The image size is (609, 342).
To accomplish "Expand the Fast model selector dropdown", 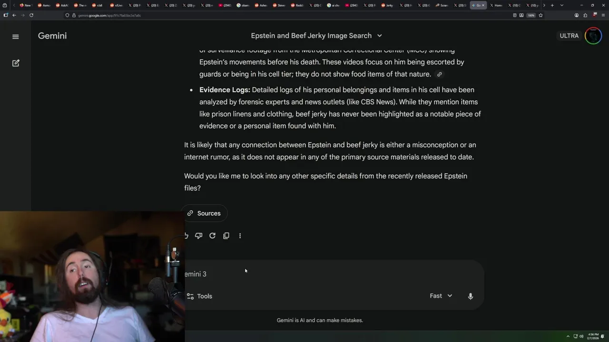I will click(x=441, y=295).
